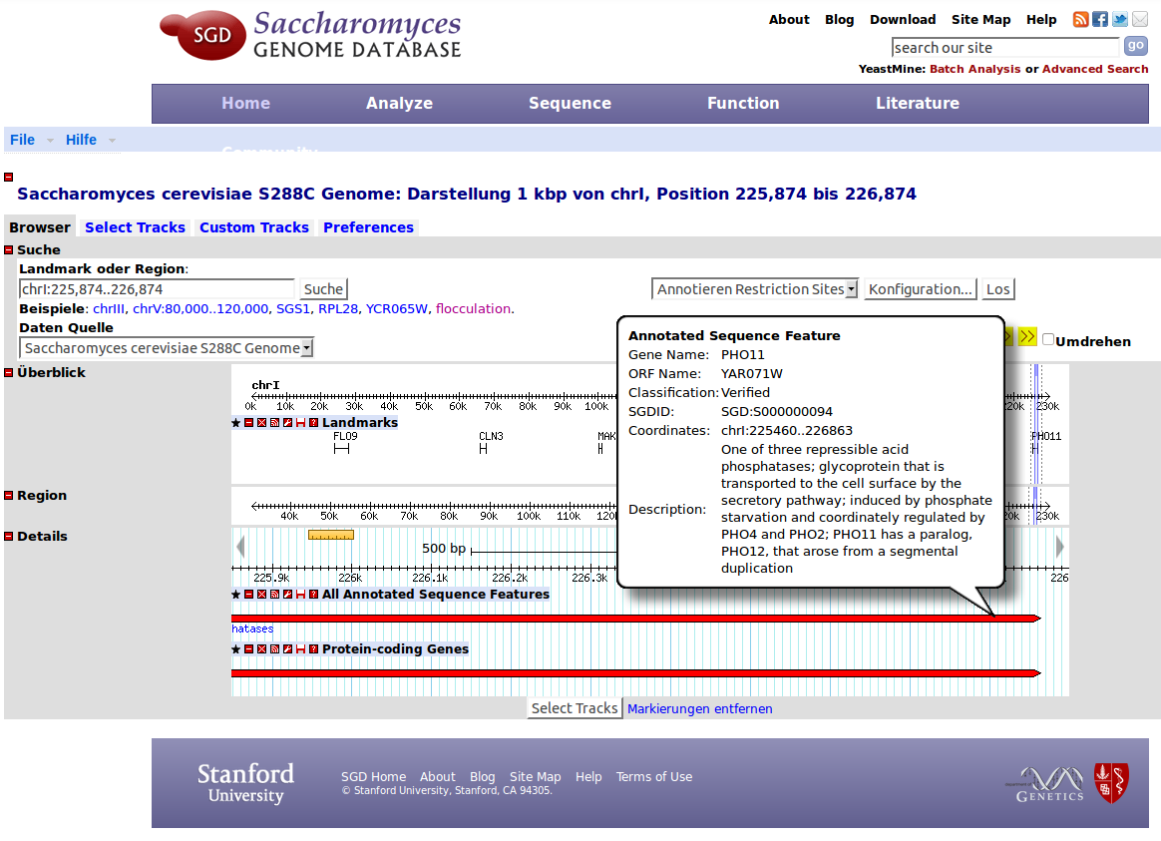Turn off the All Annotated Sequence Features track

(261, 595)
